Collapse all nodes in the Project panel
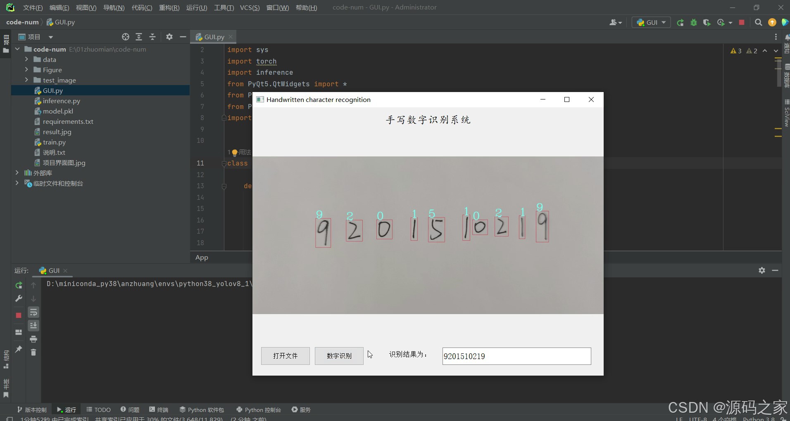The width and height of the screenshot is (790, 421). pos(152,37)
